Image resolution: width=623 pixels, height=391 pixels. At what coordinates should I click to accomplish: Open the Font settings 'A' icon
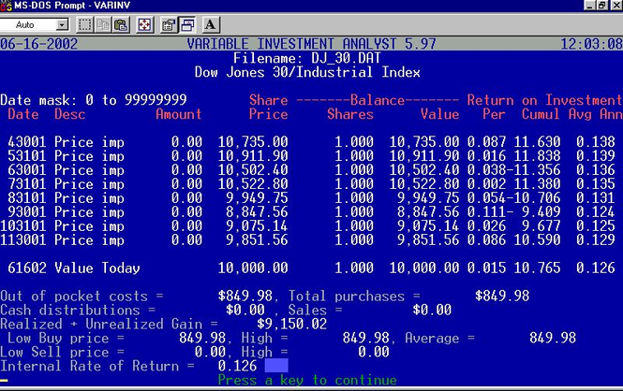[211, 25]
